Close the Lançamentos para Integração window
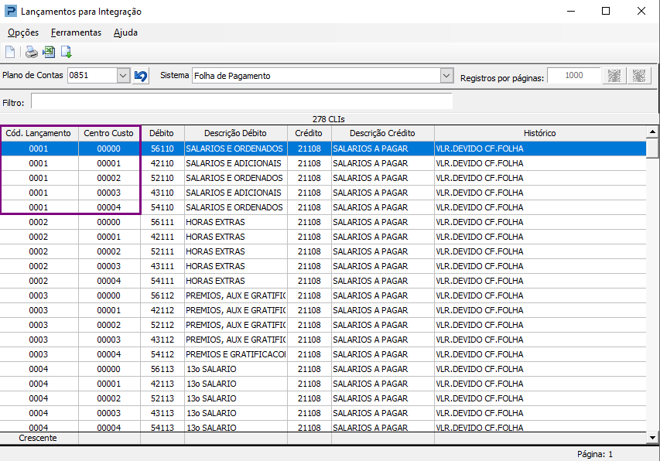The height and width of the screenshot is (461, 660). 641,11
